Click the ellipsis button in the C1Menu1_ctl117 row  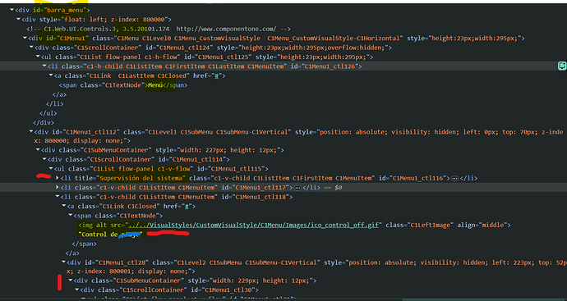[297, 188]
